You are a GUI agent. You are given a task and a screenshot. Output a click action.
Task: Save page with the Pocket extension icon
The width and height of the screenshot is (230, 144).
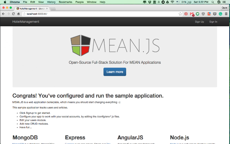[x=215, y=14]
